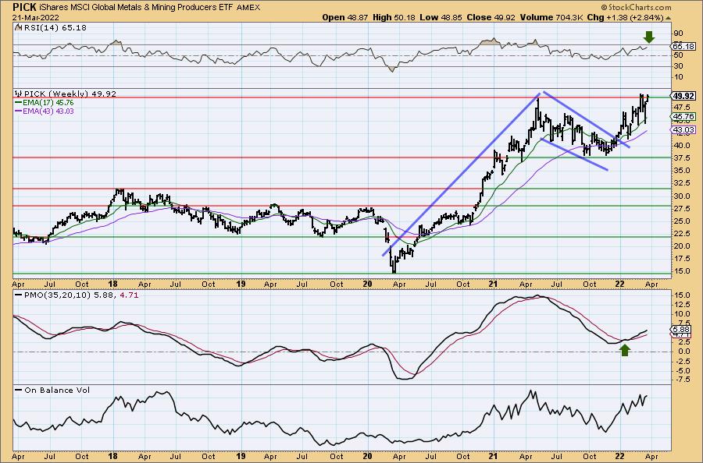Click the -7.5 level on PMO axis
This screenshot has width=703, height=463.
(x=682, y=380)
